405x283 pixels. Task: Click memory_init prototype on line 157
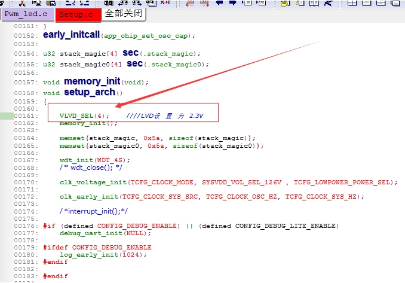coord(92,81)
